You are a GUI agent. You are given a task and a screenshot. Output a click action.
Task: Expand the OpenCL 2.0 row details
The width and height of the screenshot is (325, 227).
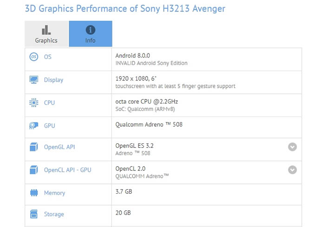click(292, 170)
